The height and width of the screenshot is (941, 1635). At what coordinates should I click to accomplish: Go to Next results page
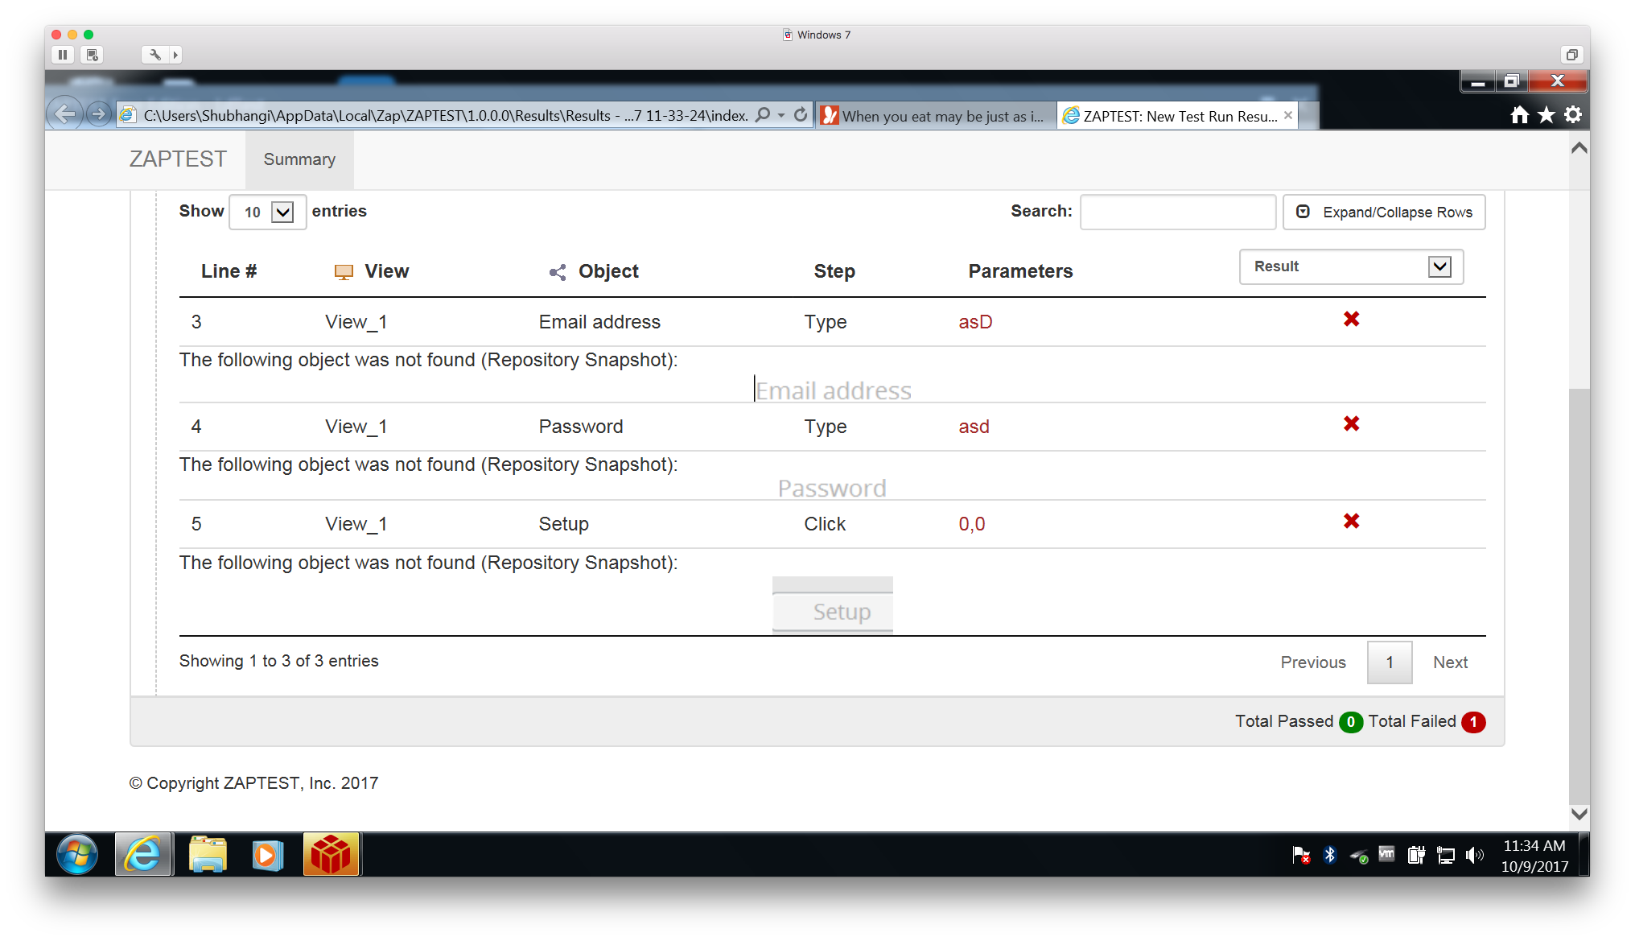pos(1450,662)
